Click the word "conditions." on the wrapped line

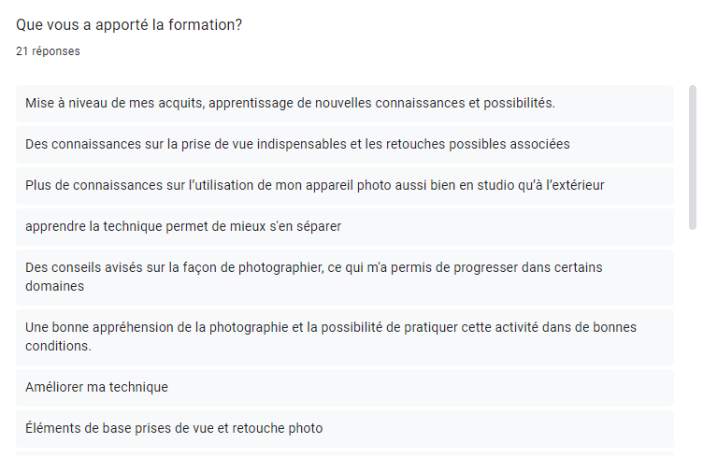point(58,346)
